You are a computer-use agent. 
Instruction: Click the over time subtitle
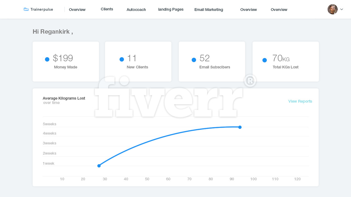click(x=52, y=103)
